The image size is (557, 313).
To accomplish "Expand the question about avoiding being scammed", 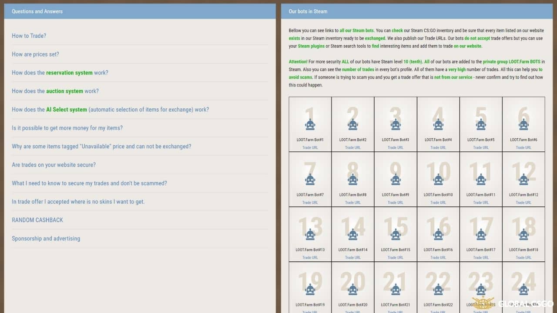I will coord(89,183).
